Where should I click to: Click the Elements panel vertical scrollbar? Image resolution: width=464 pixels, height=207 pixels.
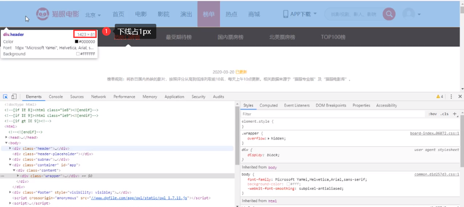click(x=237, y=136)
